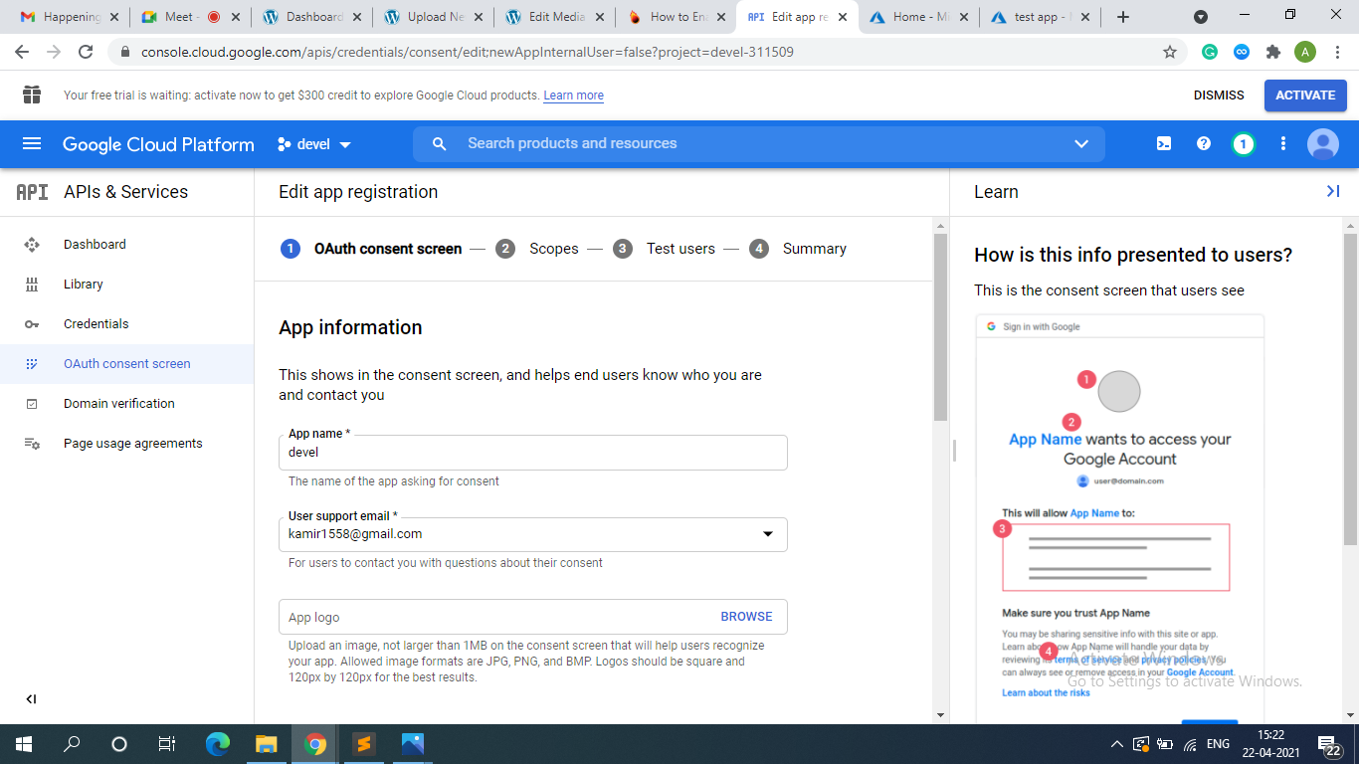Viewport: 1359px width, 764px height.
Task: Bookmark this page with star icon
Action: click(x=1170, y=52)
